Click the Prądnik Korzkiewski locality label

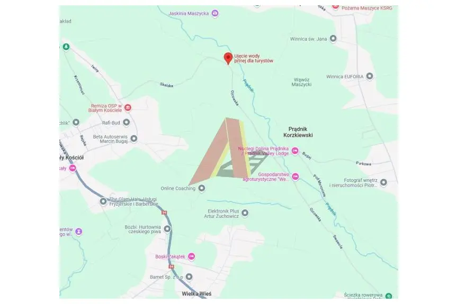pyautogui.click(x=298, y=132)
